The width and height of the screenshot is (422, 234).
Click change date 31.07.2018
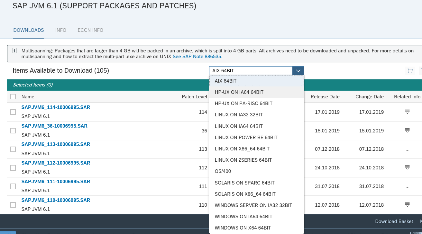[372, 186]
